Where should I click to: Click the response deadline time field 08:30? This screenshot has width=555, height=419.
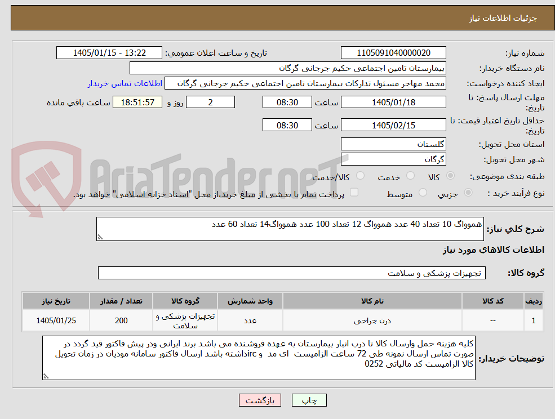(287, 102)
